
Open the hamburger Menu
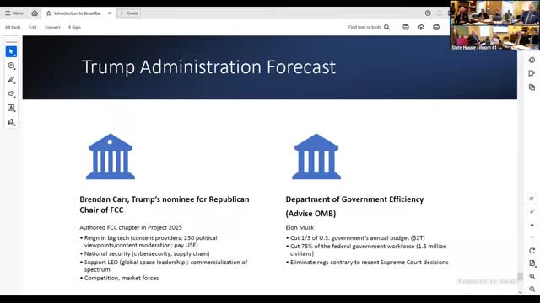[14, 13]
